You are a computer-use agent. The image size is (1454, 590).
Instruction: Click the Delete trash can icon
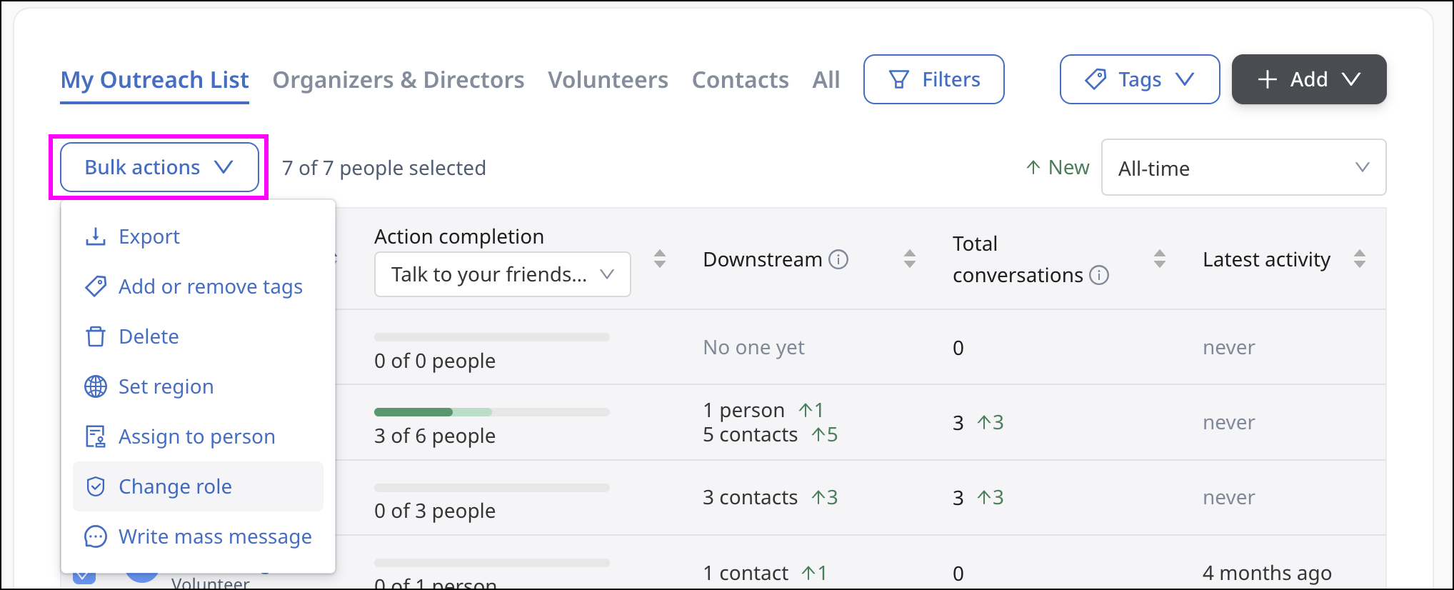(96, 336)
